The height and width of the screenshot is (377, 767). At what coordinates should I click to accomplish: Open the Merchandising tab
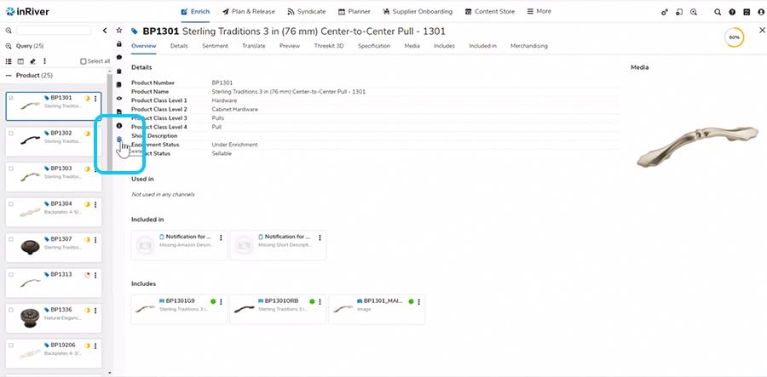528,46
